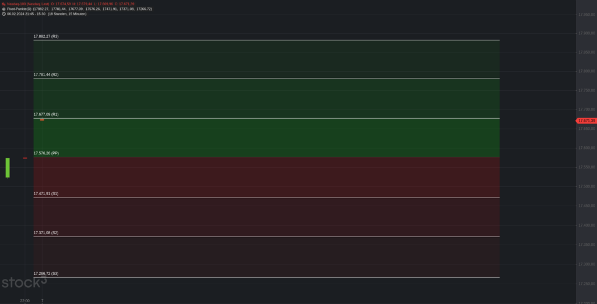Select the 17.471,91 (S1) support line label

pos(46,193)
